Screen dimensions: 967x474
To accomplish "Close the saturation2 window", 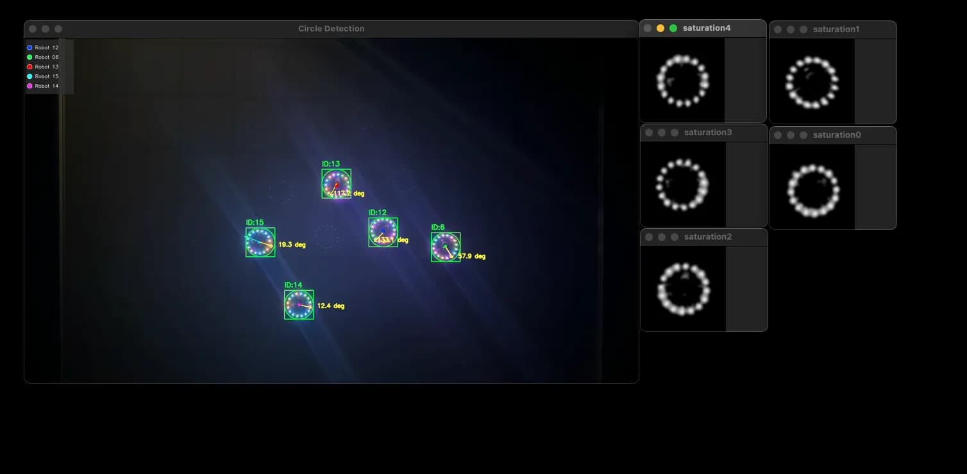I will coord(649,237).
